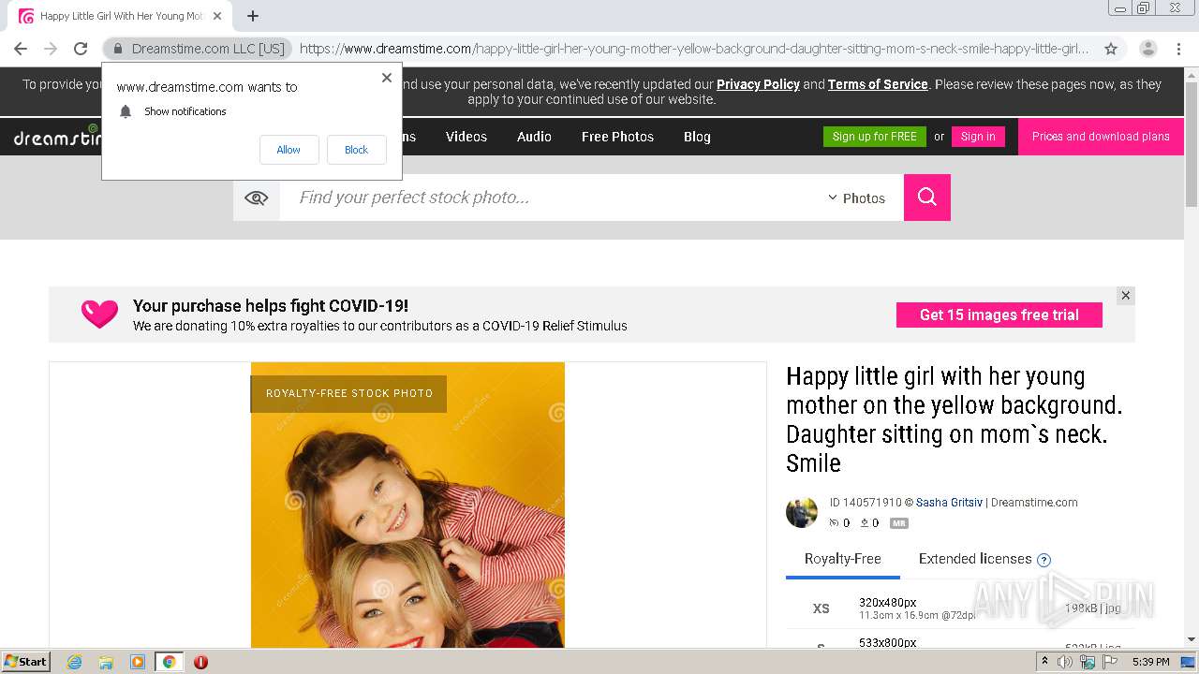
Task: Click the system clock 5:39 PM
Action: click(1151, 662)
